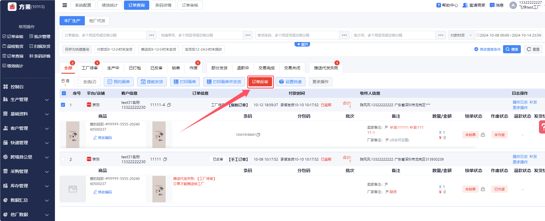Screen dimensions: 545x221
Task: Expand the search filters with 展开
Action: (302, 44)
